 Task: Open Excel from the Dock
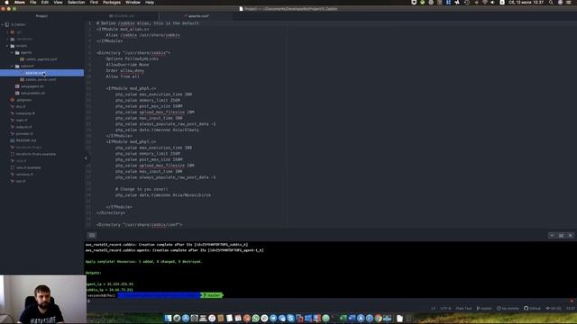(x=343, y=318)
